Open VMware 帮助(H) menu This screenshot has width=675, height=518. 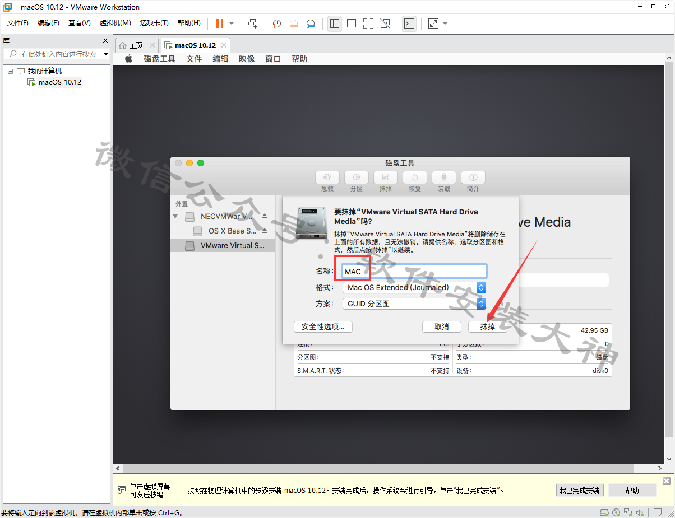click(x=189, y=23)
